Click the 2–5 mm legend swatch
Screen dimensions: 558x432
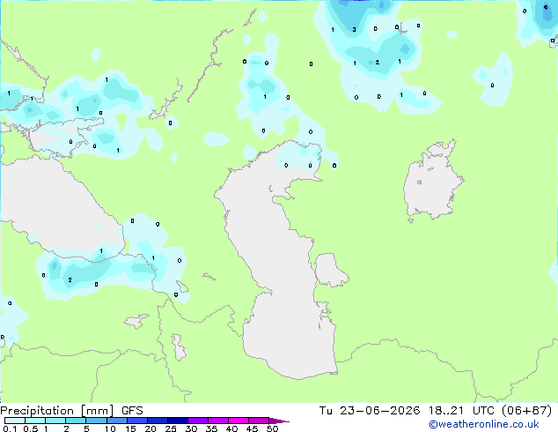click(x=76, y=421)
